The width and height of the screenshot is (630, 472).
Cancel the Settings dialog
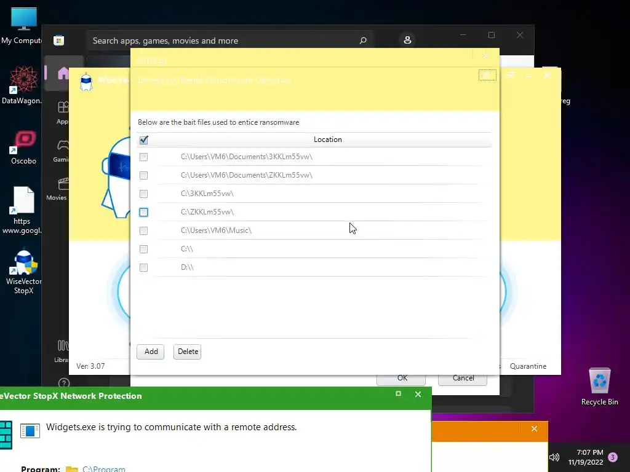click(x=463, y=379)
